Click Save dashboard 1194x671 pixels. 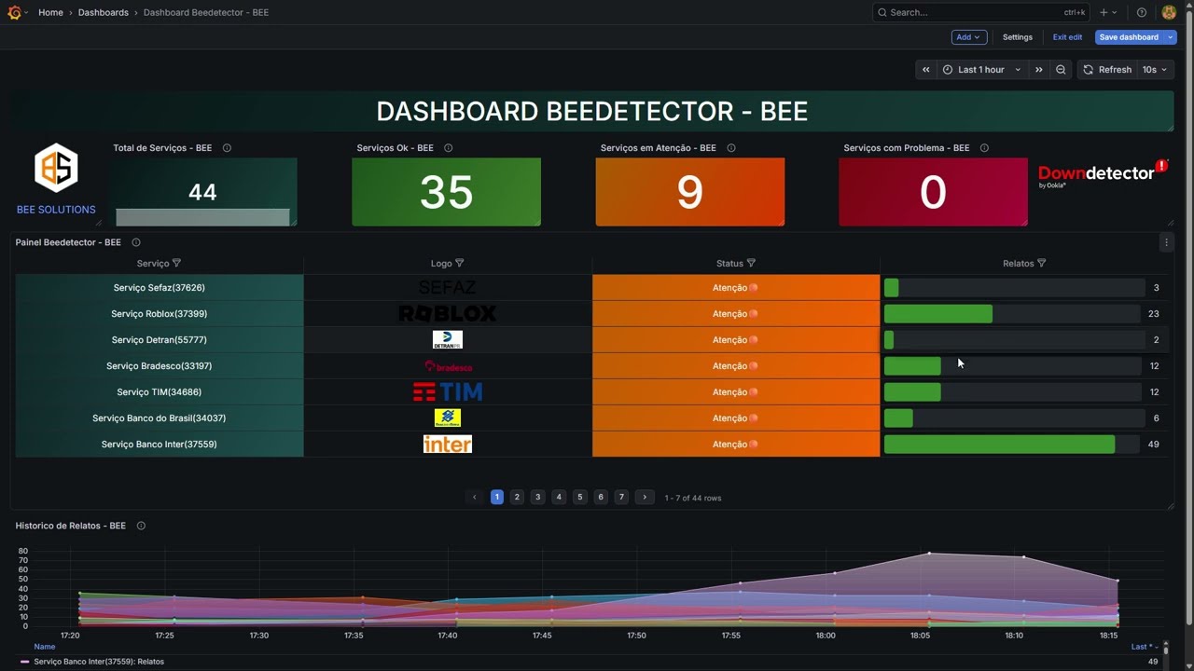1129,37
